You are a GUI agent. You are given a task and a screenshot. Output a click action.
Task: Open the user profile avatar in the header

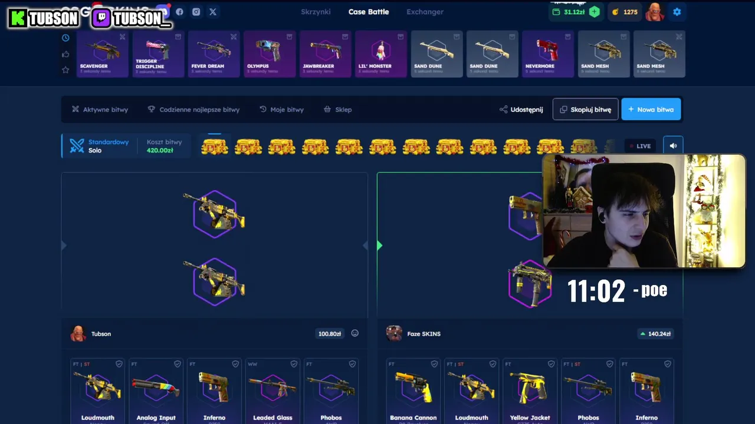click(654, 12)
